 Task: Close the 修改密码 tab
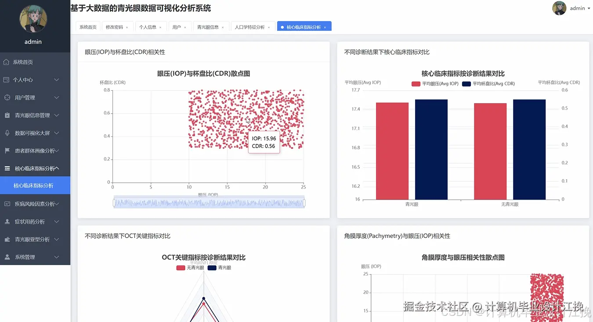(x=127, y=27)
